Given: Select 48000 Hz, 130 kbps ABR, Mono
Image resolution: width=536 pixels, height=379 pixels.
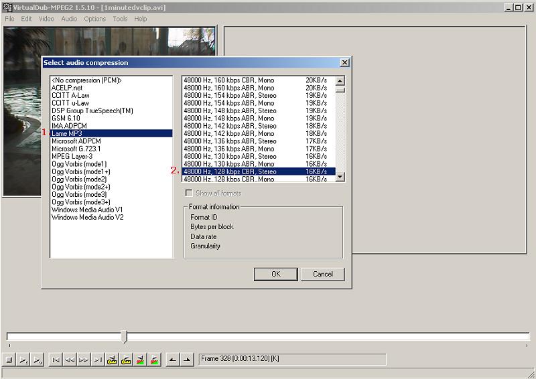Looking at the screenshot, I should (x=259, y=164).
